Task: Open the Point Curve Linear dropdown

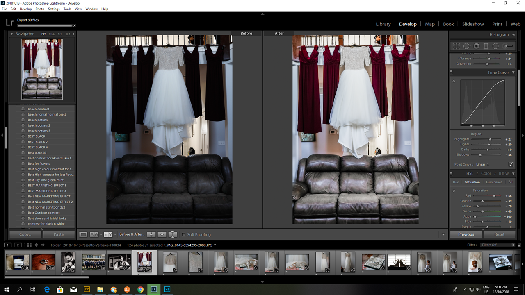Action: (x=483, y=164)
